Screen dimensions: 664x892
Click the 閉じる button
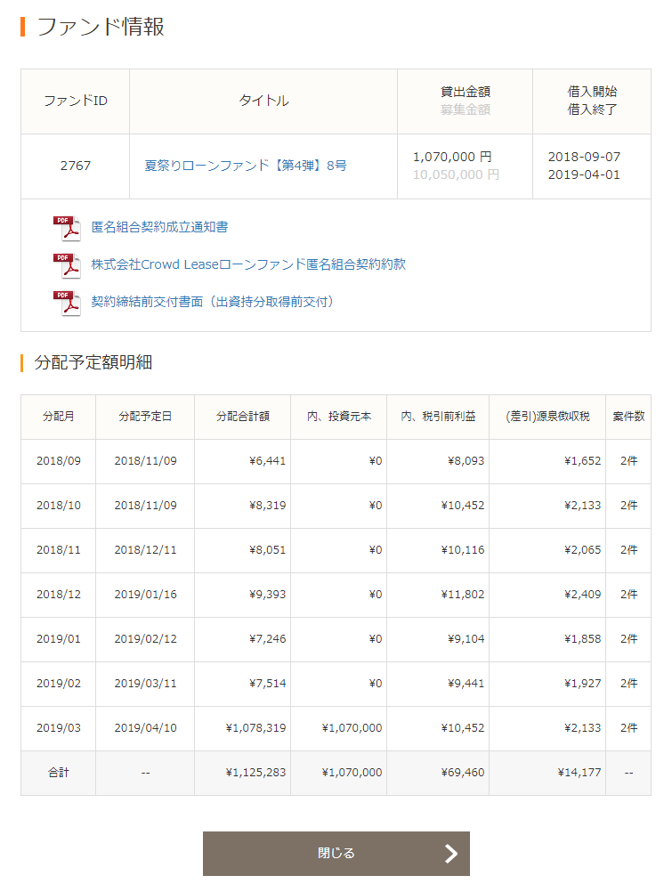pyautogui.click(x=336, y=854)
